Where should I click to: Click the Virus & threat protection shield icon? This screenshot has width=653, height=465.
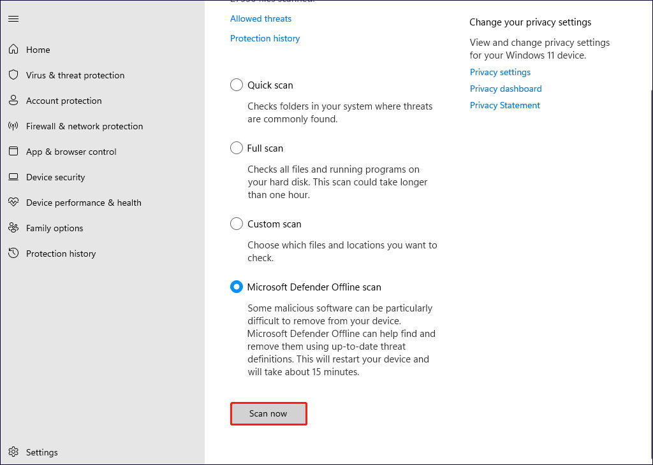pyautogui.click(x=13, y=75)
